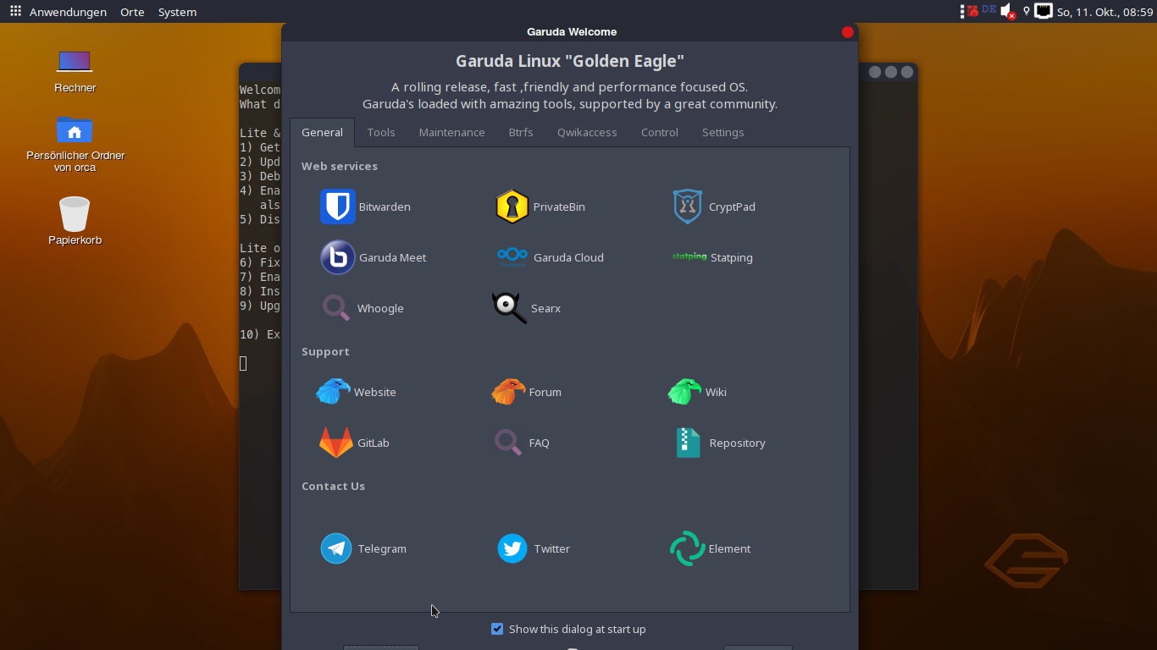Open the Settings tab
The image size is (1157, 650).
pyautogui.click(x=722, y=132)
